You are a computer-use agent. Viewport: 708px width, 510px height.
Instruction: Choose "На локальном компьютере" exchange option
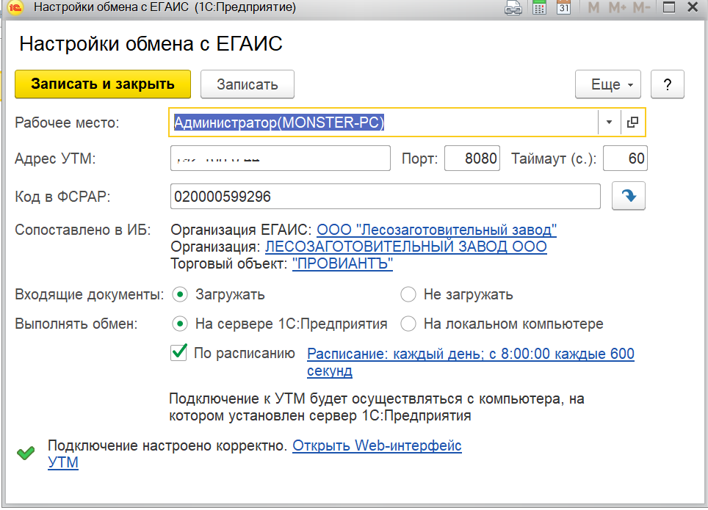tap(408, 324)
